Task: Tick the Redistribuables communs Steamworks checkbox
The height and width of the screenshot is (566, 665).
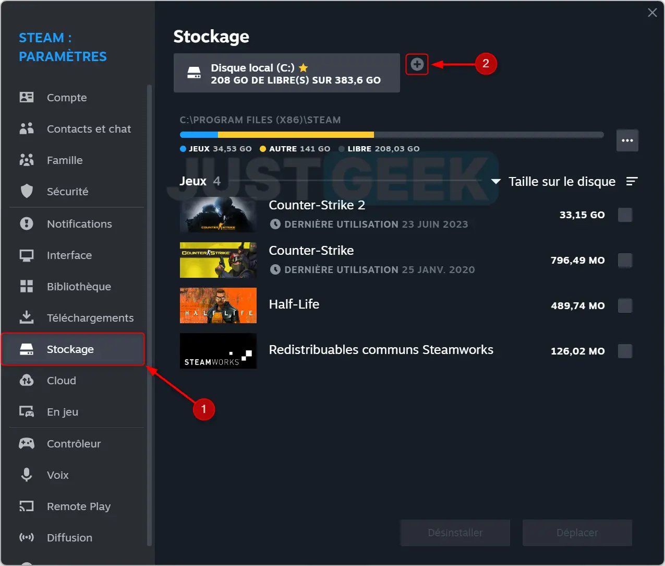Action: pos(625,351)
